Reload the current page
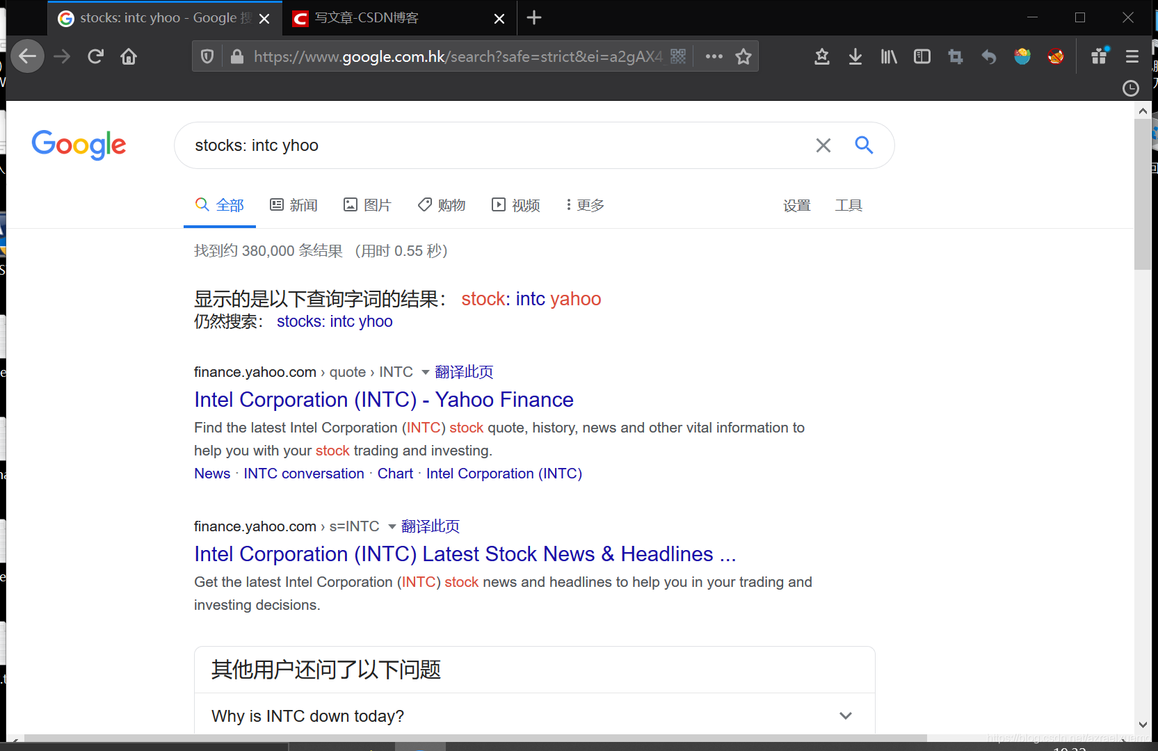1158x751 pixels. pos(95,56)
